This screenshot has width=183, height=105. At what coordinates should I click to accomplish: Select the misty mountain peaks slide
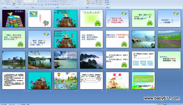click(x=92, y=60)
